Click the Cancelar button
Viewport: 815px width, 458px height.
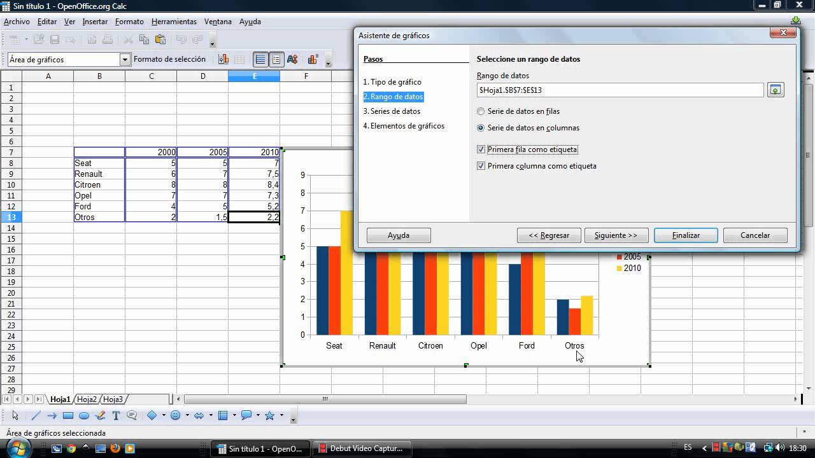[755, 235]
